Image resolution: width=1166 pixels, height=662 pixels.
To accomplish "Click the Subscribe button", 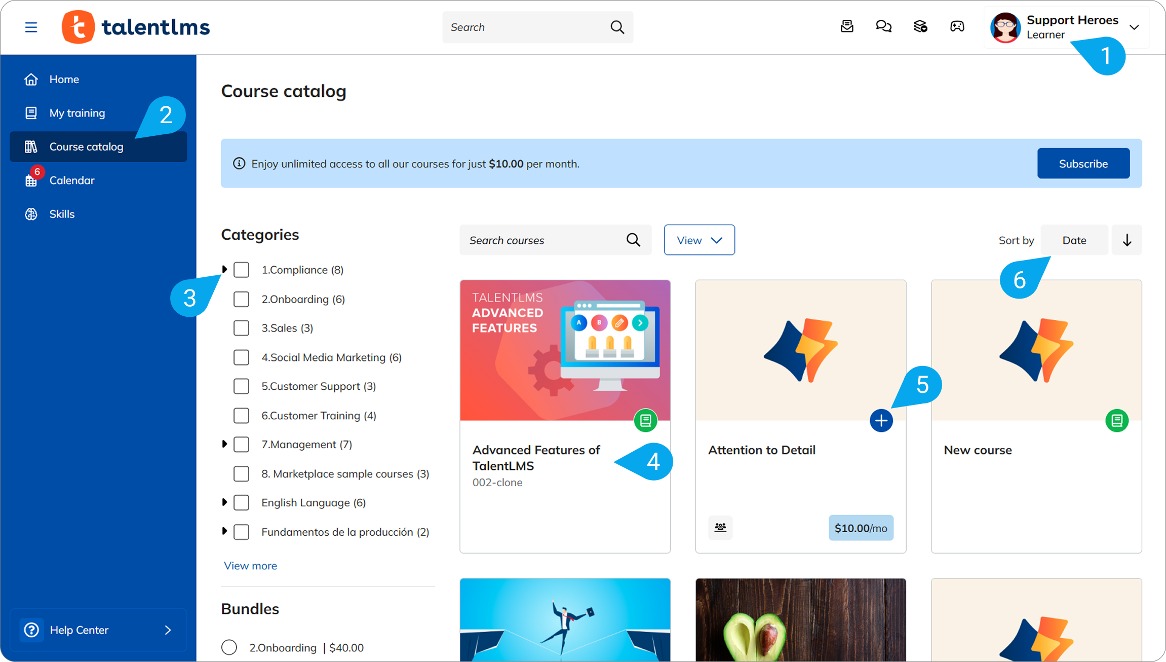I will pyautogui.click(x=1083, y=163).
